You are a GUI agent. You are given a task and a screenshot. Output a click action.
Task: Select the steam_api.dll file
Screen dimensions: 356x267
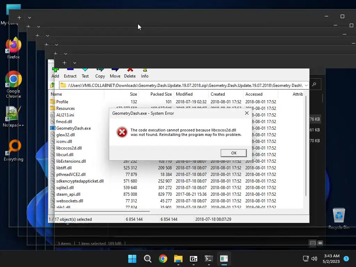tap(68, 194)
